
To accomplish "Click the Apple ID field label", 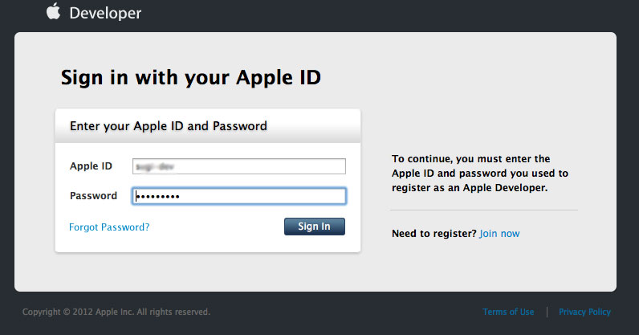I will pyautogui.click(x=91, y=166).
